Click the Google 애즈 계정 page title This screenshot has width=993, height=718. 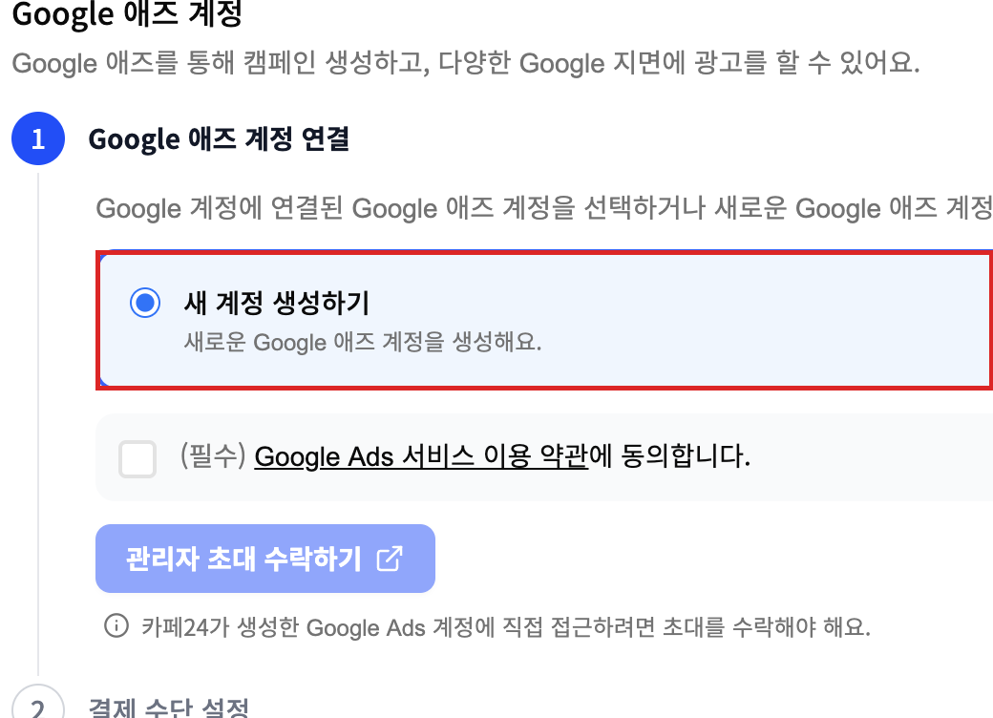(127, 14)
